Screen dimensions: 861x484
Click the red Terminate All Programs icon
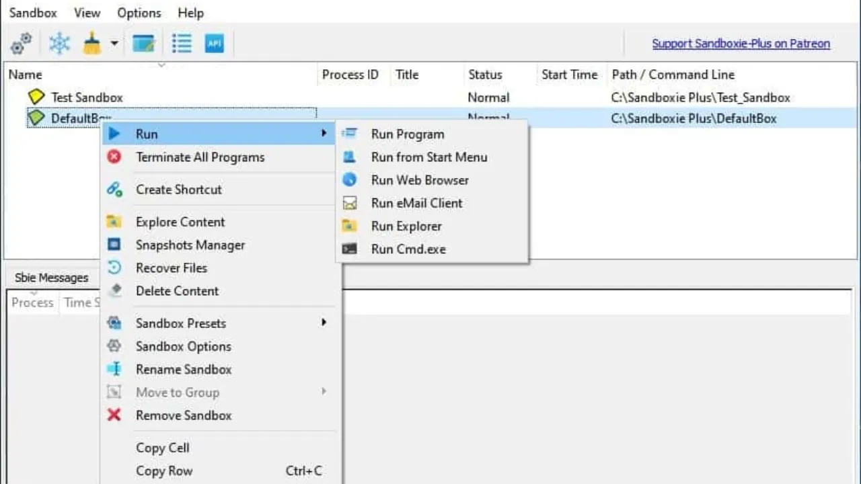pyautogui.click(x=114, y=157)
